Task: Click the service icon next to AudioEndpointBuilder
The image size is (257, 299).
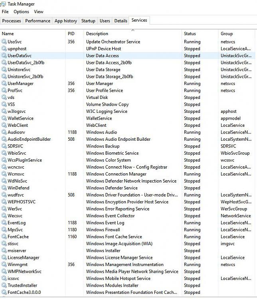Action: (x=4, y=139)
